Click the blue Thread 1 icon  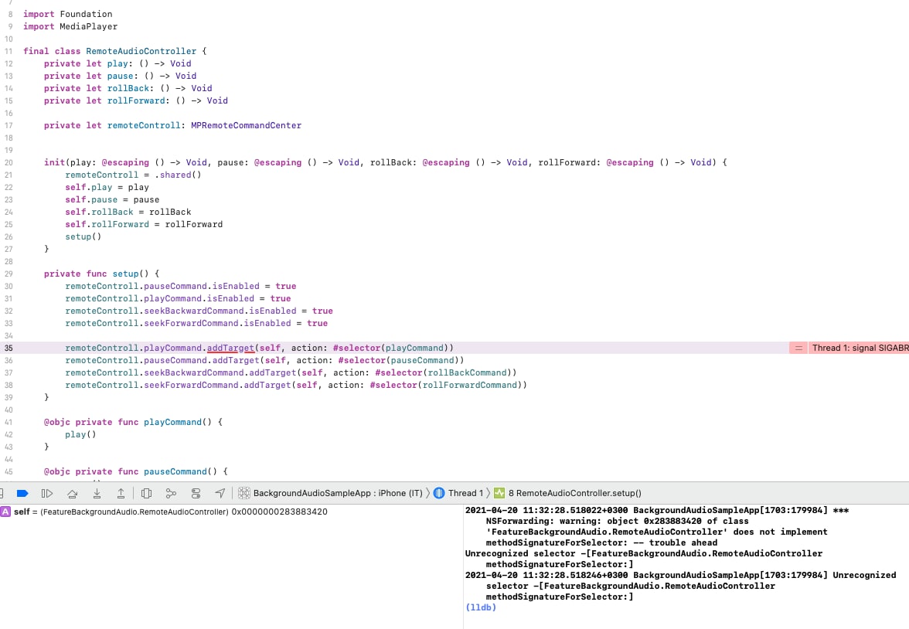(x=439, y=493)
